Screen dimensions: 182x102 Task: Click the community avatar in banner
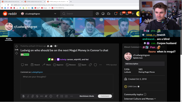coord(9,27)
